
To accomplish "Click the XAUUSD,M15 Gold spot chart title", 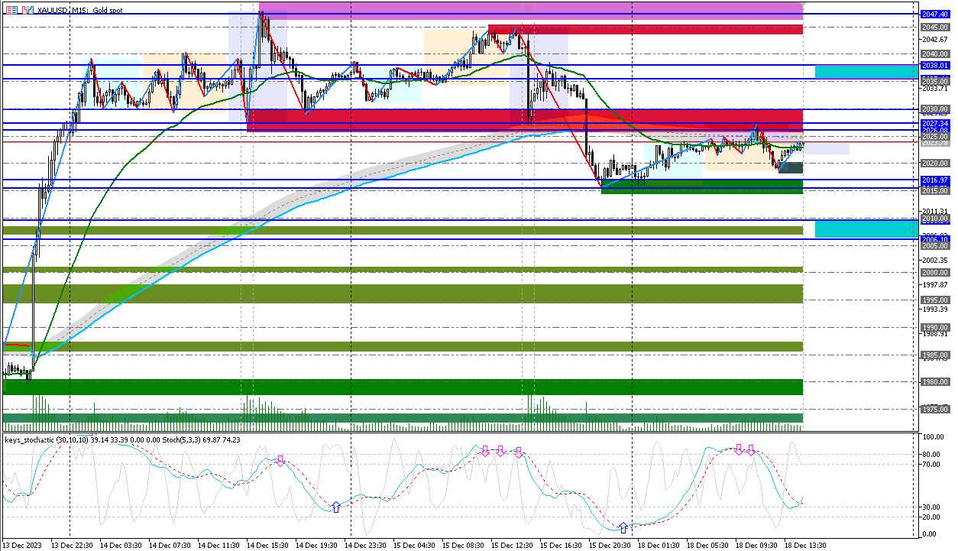I will (74, 10).
